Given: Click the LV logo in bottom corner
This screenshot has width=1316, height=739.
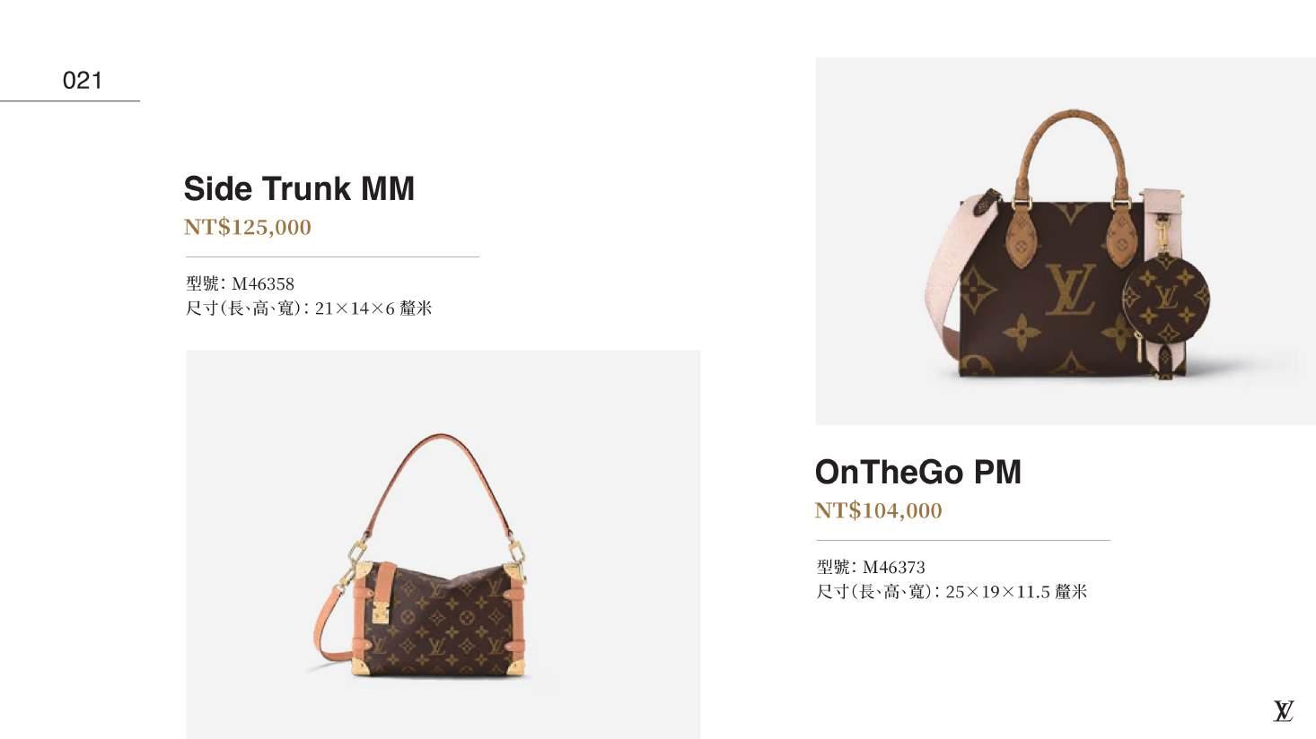Looking at the screenshot, I should [x=1284, y=711].
